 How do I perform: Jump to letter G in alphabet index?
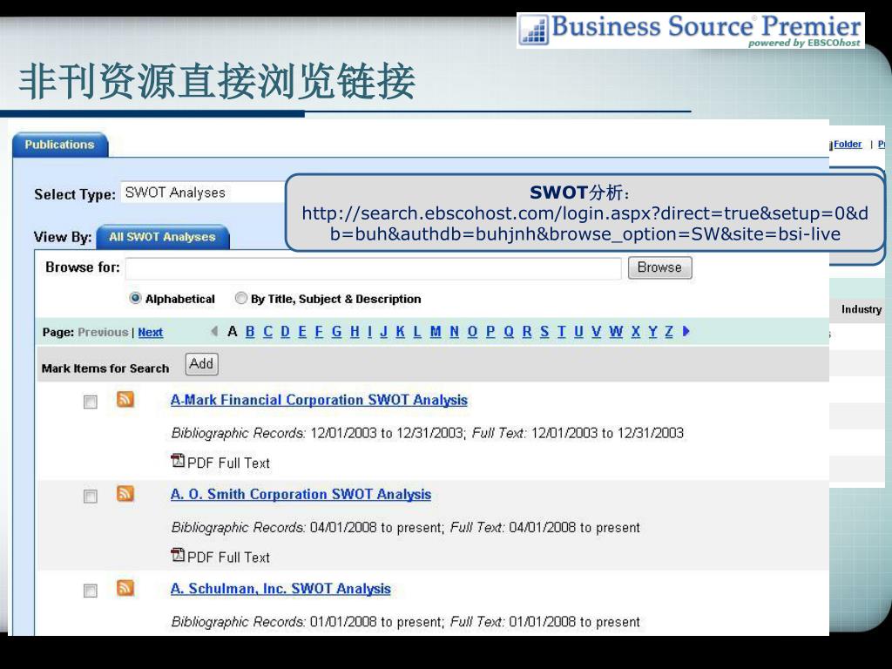pyautogui.click(x=337, y=332)
